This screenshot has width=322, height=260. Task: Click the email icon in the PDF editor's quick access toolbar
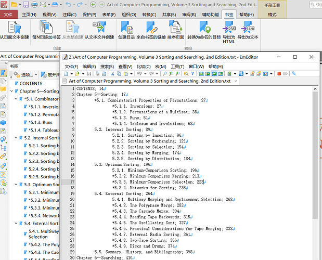pyautogui.click(x=43, y=4)
